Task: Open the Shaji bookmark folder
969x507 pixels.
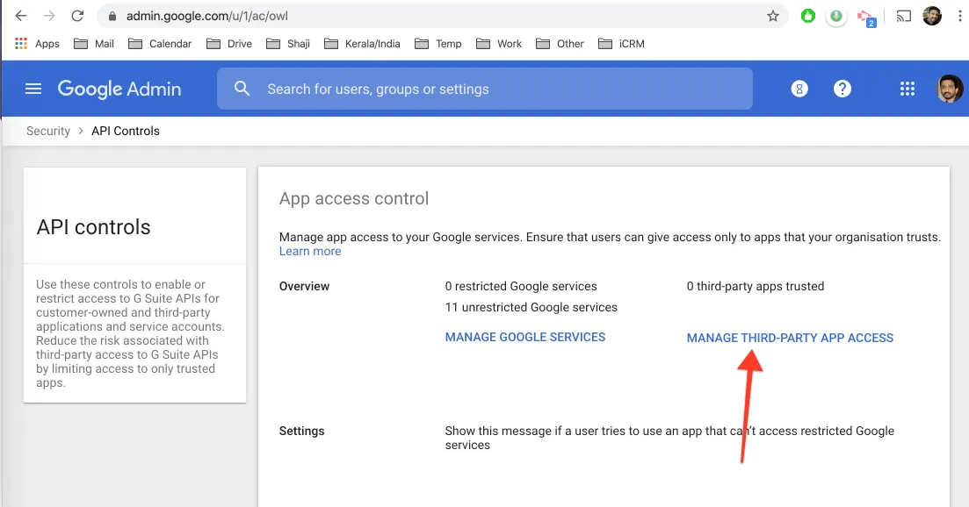Action: [x=288, y=44]
